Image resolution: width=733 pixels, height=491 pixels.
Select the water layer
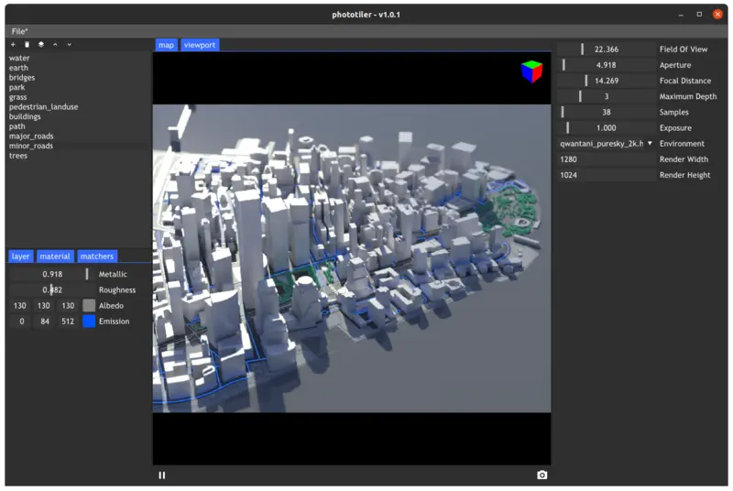point(19,58)
